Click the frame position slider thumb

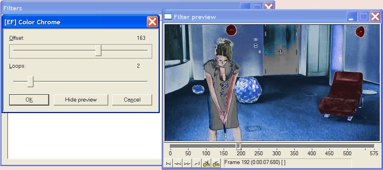click(x=238, y=146)
